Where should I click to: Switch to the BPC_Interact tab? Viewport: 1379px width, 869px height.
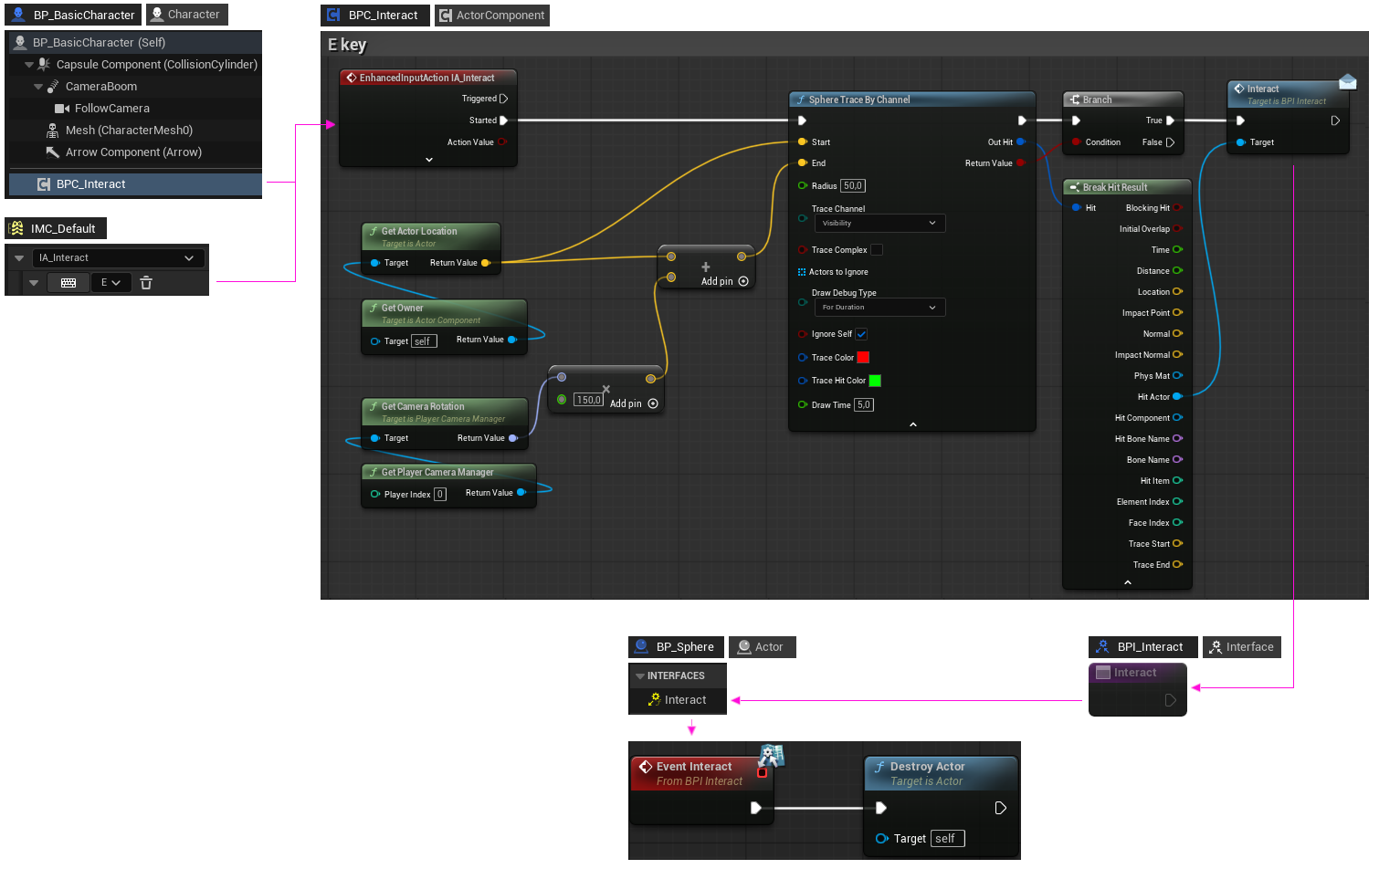375,16
